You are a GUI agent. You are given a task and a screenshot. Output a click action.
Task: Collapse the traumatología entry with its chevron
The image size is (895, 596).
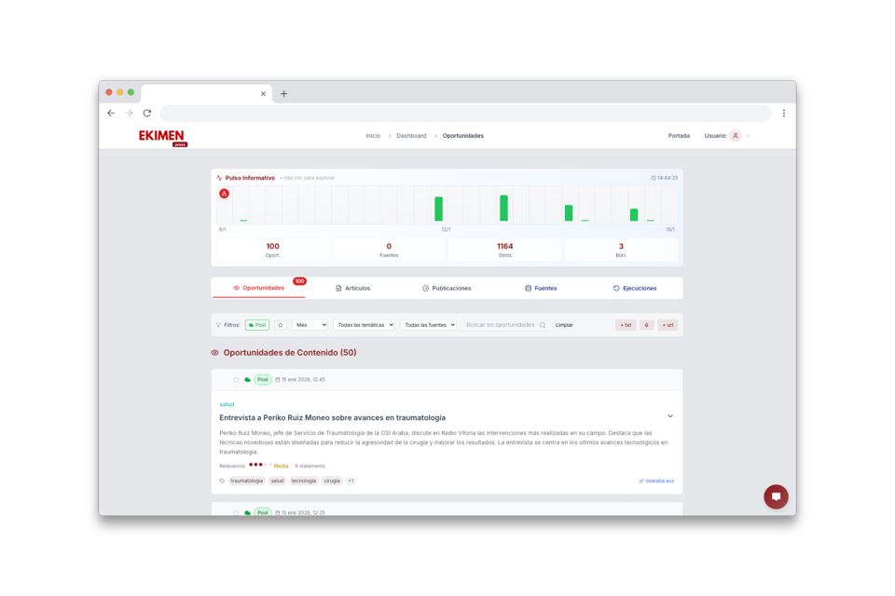[x=669, y=416]
